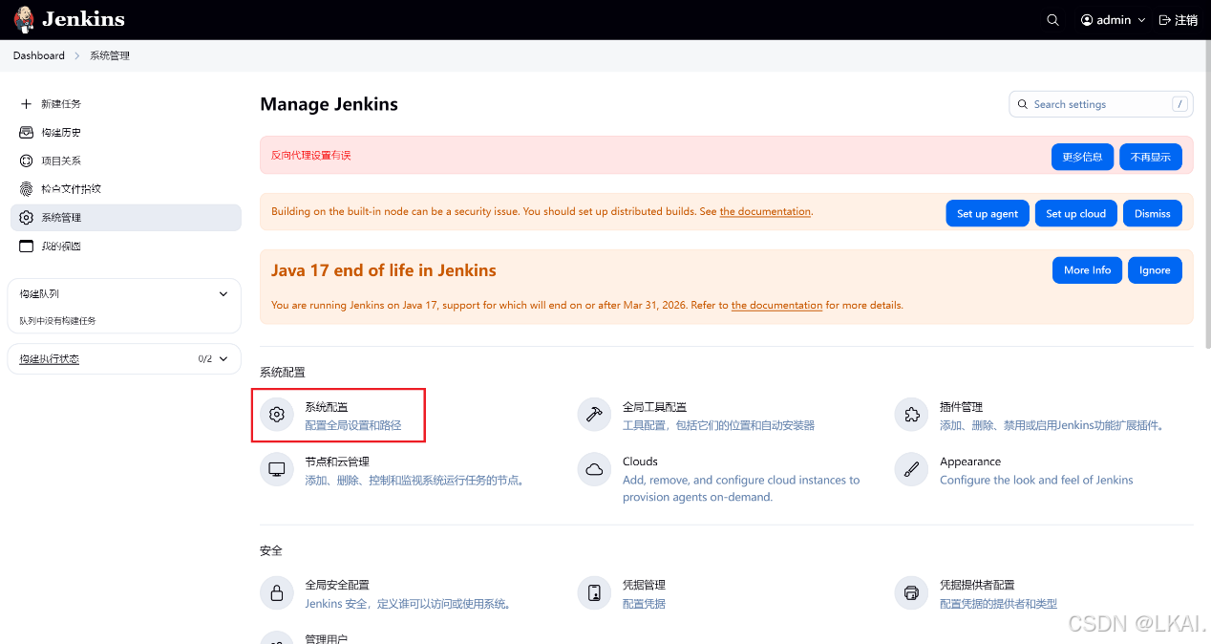Click the 0/2 executor count
1211x644 pixels.
205,359
